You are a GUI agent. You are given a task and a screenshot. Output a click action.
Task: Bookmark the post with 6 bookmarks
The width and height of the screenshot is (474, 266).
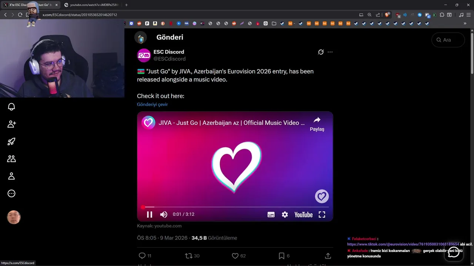(x=284, y=256)
